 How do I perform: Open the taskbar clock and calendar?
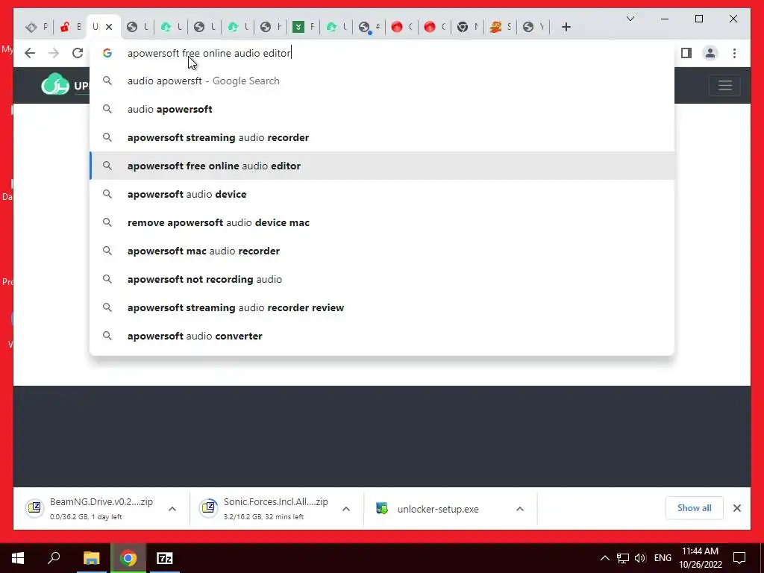tap(700, 558)
